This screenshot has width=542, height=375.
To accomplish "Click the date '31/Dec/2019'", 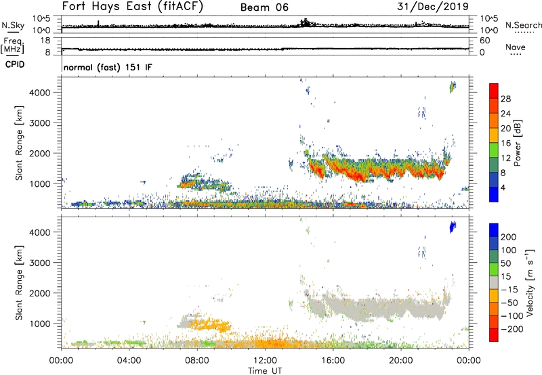I will 432,6.
